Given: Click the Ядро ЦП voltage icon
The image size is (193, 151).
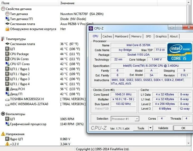Looking at the screenshot, I should [7, 139].
